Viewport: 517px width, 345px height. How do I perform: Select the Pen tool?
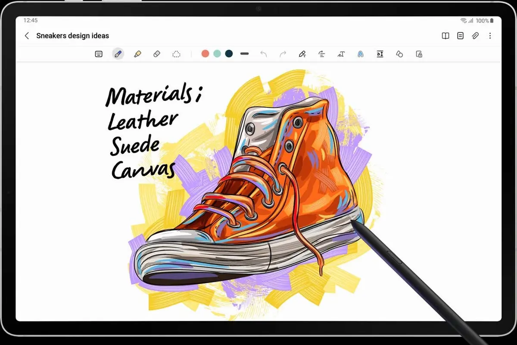tap(118, 54)
